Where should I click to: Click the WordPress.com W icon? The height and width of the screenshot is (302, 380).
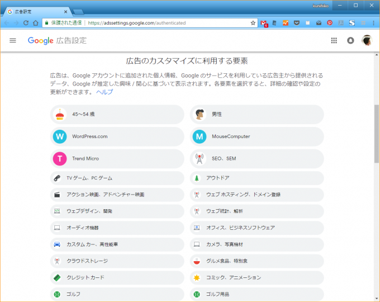[60, 136]
